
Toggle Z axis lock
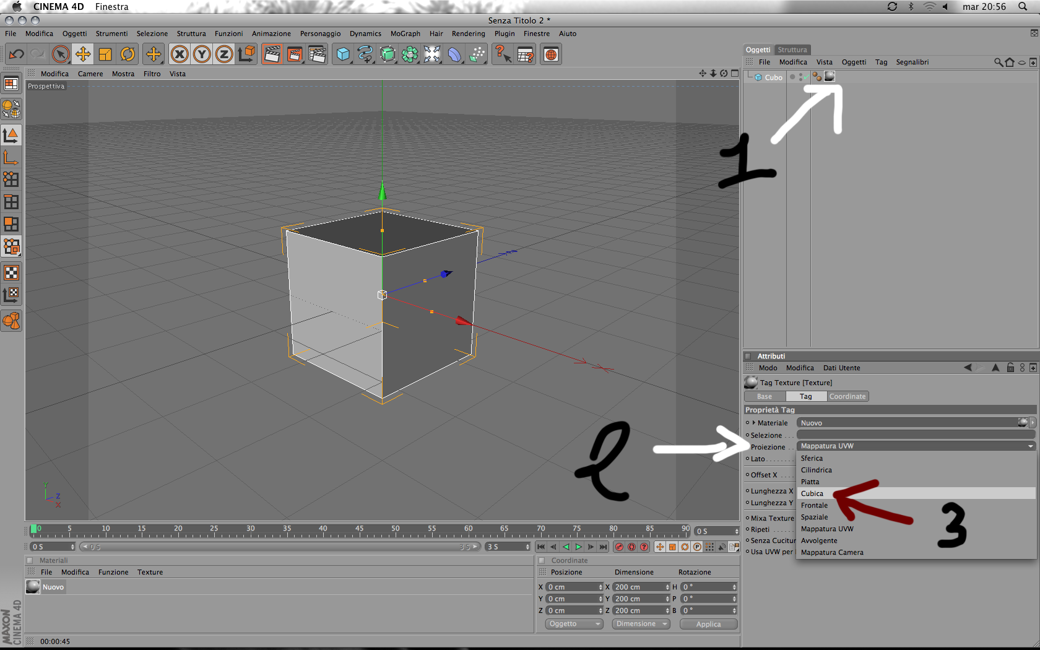coord(224,54)
